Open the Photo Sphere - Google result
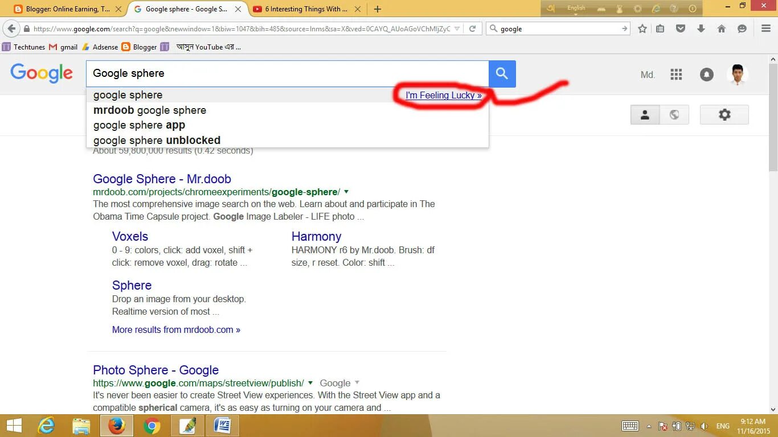 [155, 370]
